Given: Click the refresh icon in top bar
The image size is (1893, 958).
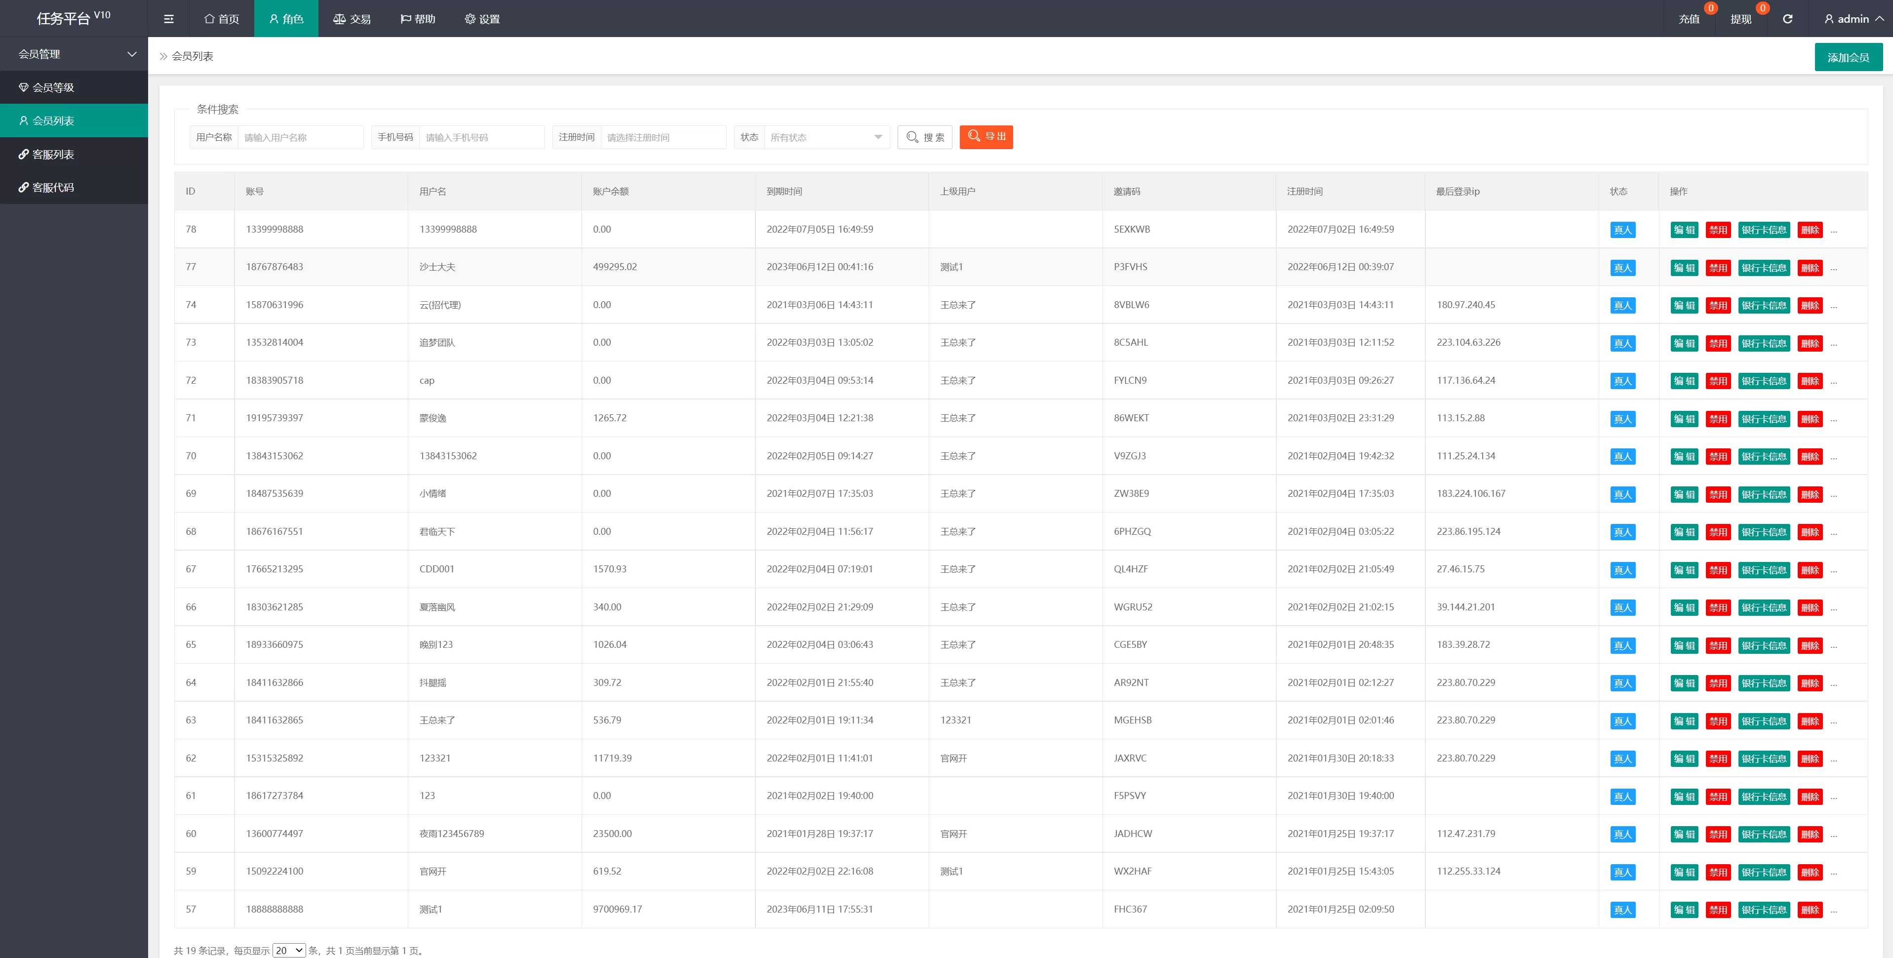Looking at the screenshot, I should click(x=1787, y=19).
